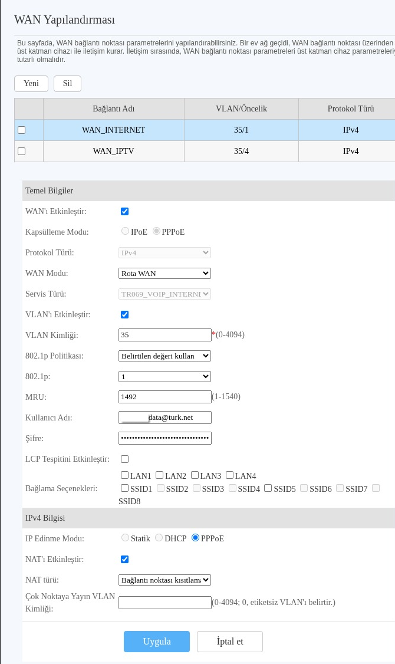Click the VLAN/Öncelik column header
This screenshot has width=395, height=664.
[241, 109]
